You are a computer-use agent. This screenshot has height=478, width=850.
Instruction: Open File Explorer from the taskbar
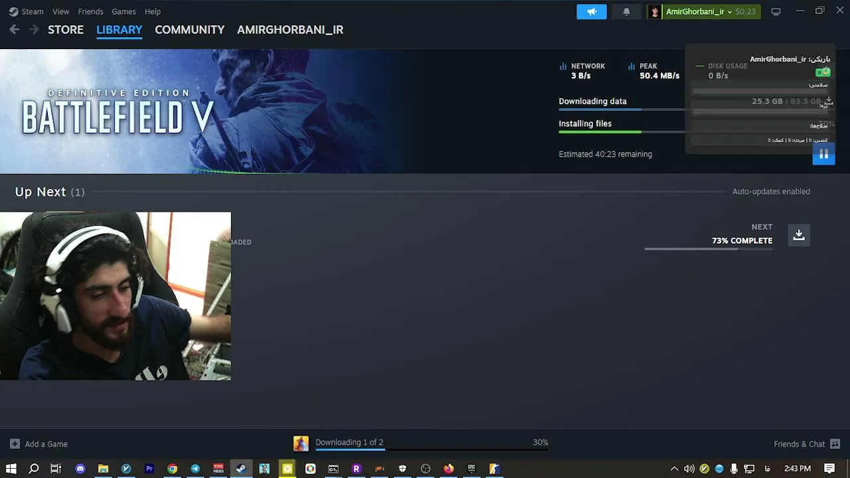pos(103,469)
